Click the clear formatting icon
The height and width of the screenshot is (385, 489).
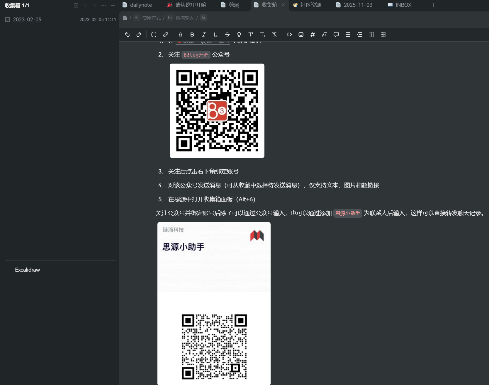point(274,35)
